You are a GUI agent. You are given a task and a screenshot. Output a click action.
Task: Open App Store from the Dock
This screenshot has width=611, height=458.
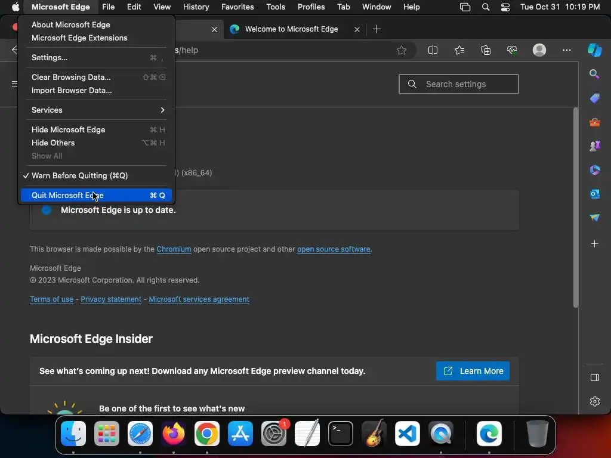(240, 434)
